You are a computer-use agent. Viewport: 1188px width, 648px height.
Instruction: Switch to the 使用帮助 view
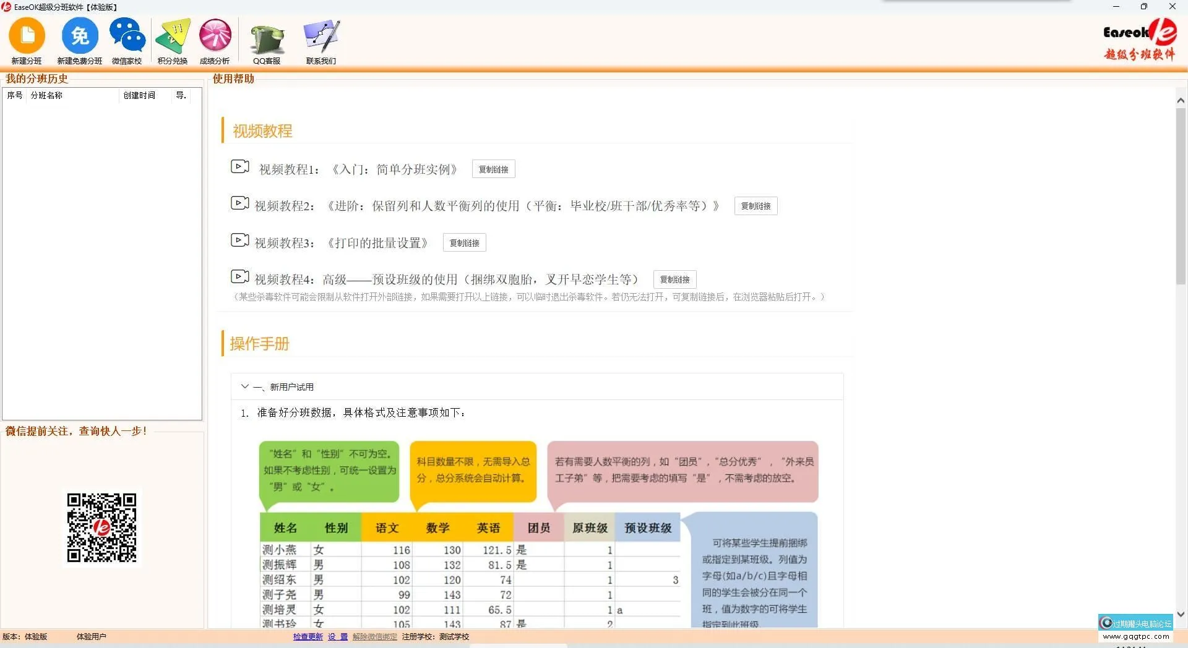234,79
